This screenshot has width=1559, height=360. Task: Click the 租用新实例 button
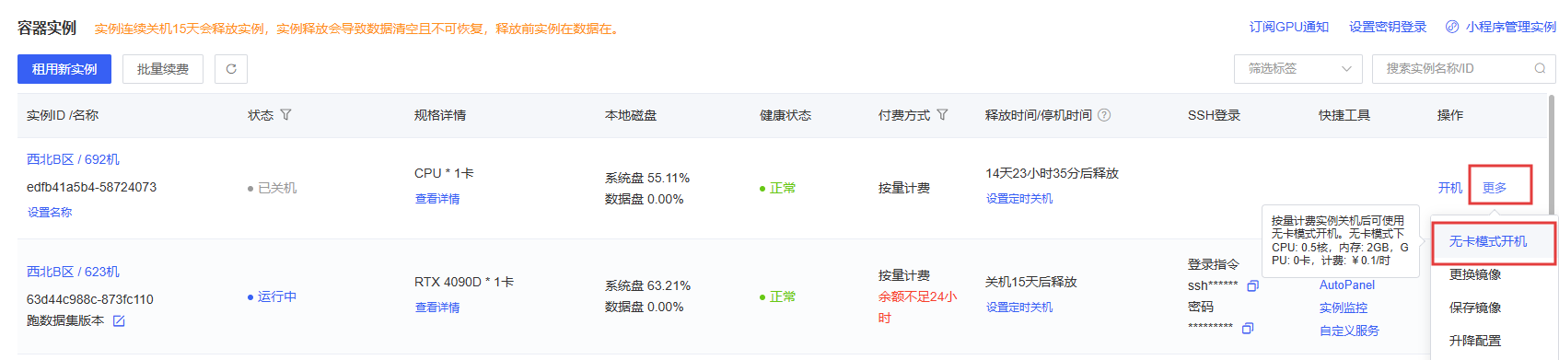[x=64, y=69]
